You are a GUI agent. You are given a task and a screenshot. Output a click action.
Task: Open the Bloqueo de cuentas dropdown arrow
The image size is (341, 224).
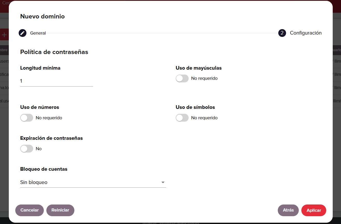pos(163,182)
